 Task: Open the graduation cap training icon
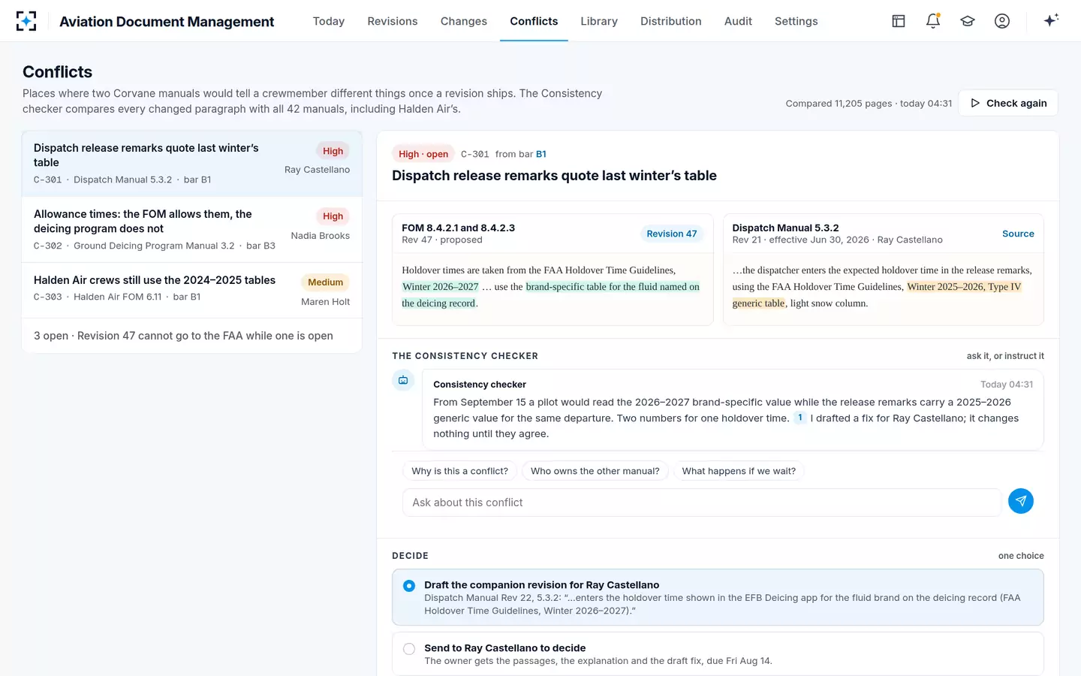968,21
